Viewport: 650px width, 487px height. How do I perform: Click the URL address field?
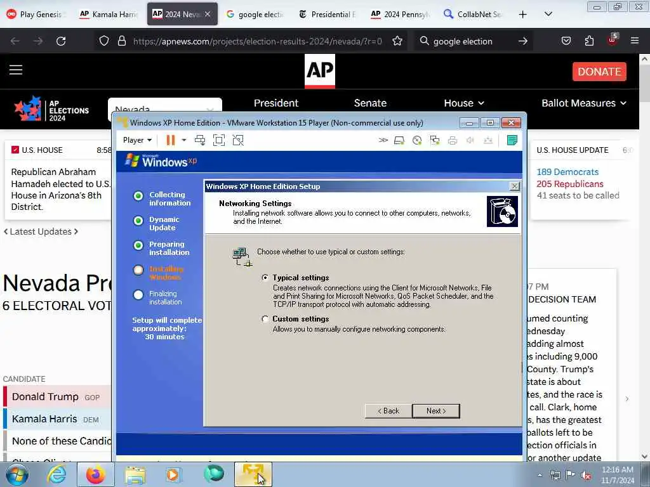click(x=257, y=41)
